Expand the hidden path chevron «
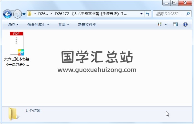The width and height of the screenshot is (194, 124). (35, 14)
